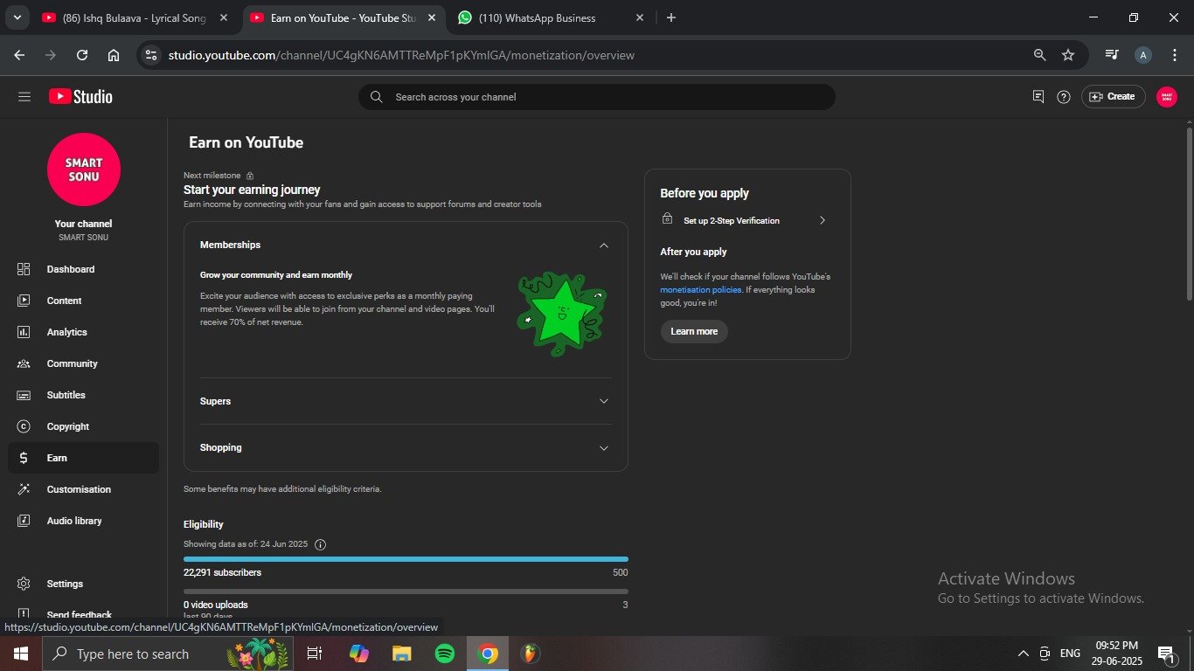Screen dimensions: 1194x671
Task: Bookmark this page with star icon
Action: pos(1068,55)
